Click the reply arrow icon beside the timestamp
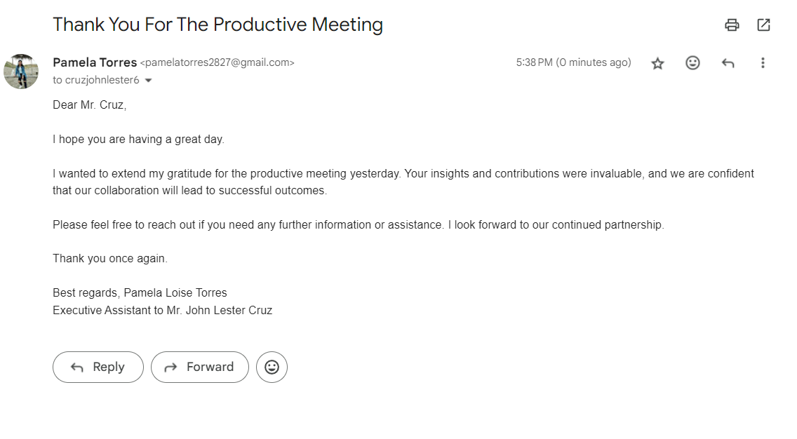 (x=728, y=63)
